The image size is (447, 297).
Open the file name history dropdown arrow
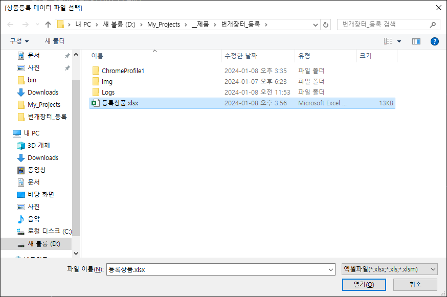coord(330,269)
